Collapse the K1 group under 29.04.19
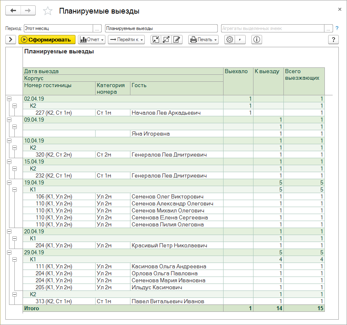The image size is (347, 325). (x=15, y=259)
